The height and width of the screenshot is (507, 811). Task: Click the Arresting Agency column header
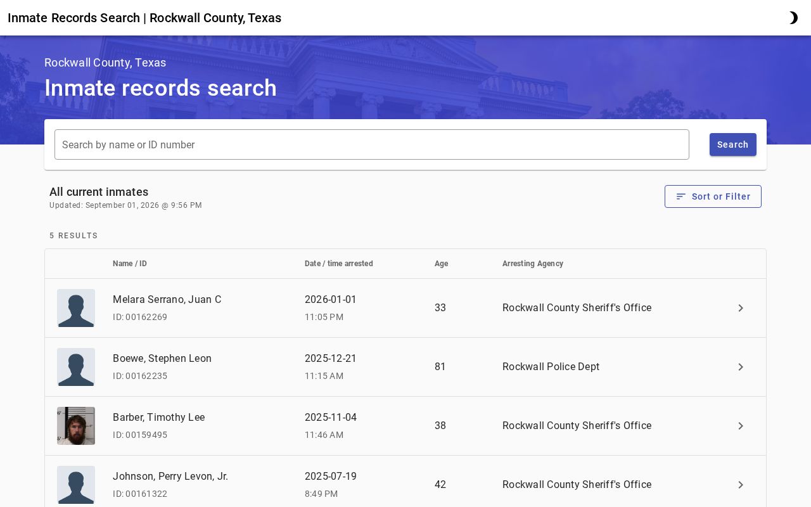pos(533,264)
